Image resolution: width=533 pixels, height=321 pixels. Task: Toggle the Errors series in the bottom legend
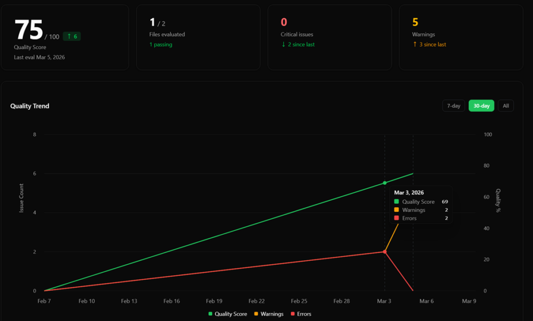301,314
